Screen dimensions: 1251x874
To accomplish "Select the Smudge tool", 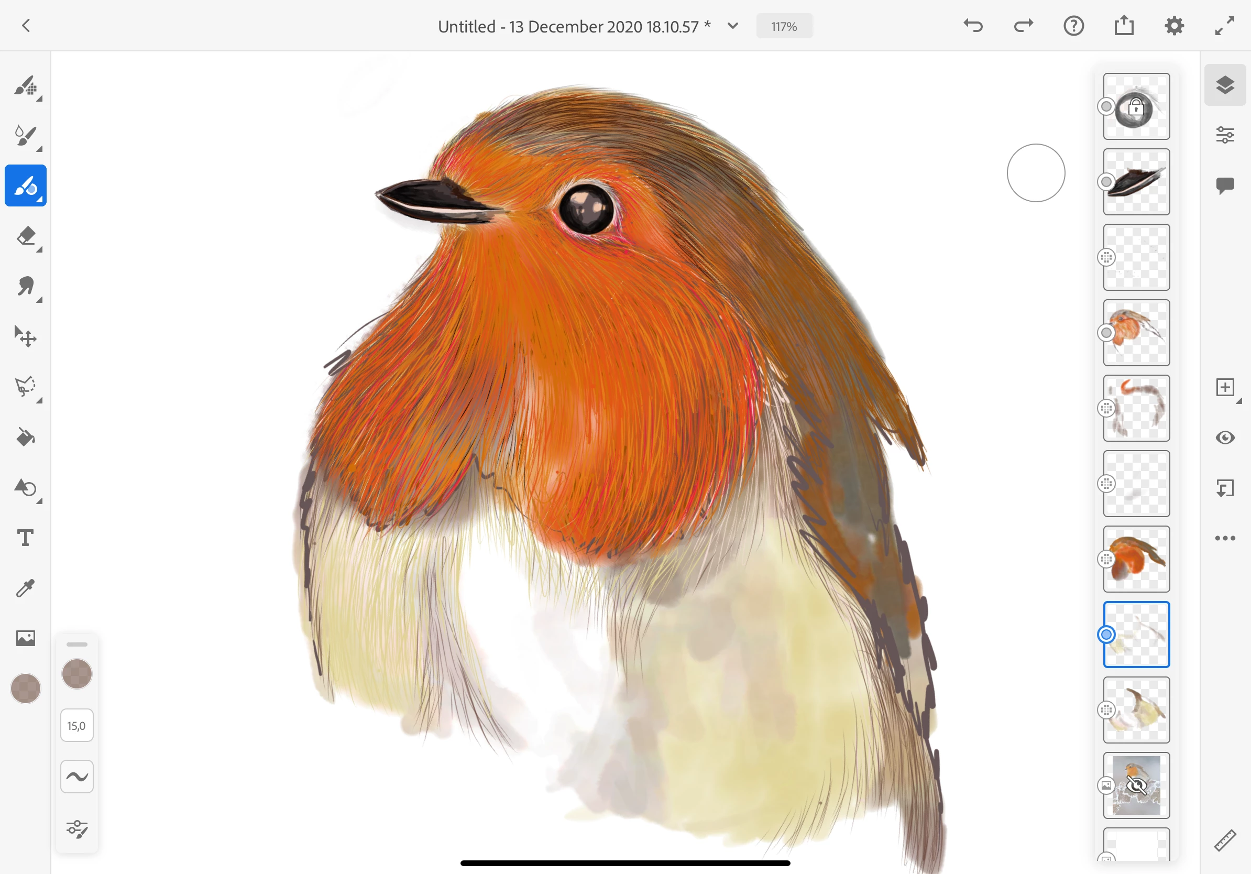I will click(x=25, y=286).
